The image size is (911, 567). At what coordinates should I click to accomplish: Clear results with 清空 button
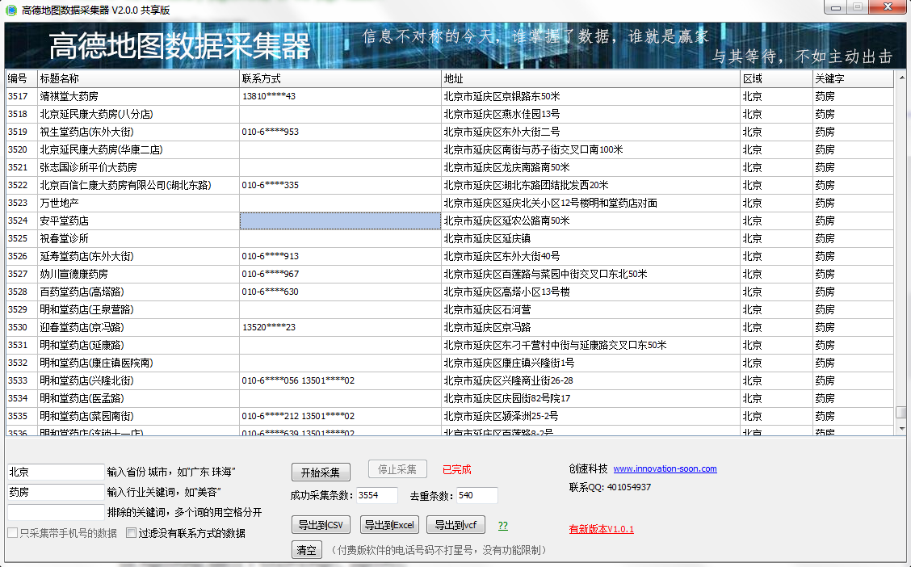tap(307, 549)
